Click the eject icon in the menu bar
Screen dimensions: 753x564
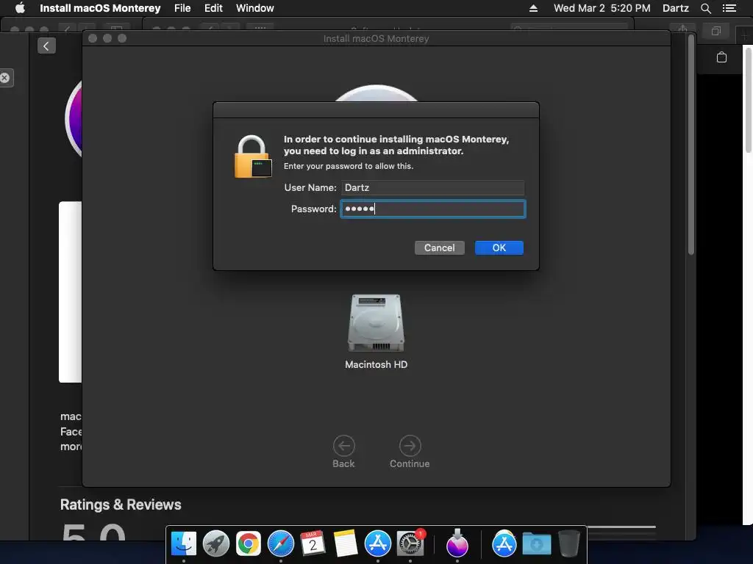(533, 8)
